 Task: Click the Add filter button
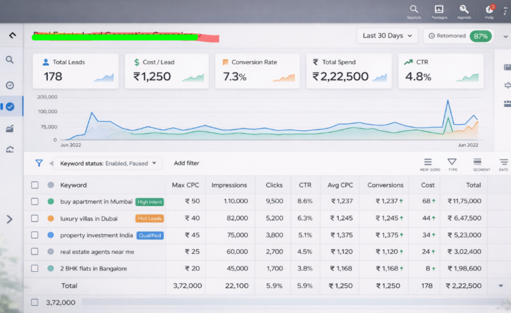tap(186, 163)
